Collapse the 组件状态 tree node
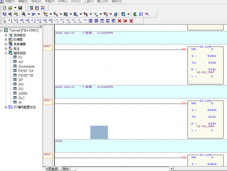Screen dimensions: 227x171 6,53
